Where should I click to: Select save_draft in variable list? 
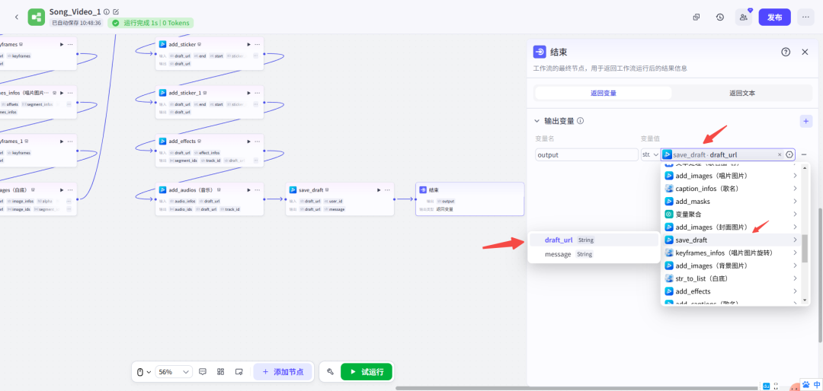pos(731,240)
